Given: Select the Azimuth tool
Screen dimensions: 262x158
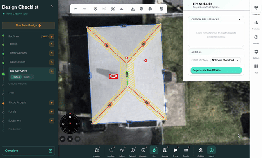Looking at the screenshot, I should pyautogui.click(x=133, y=151).
